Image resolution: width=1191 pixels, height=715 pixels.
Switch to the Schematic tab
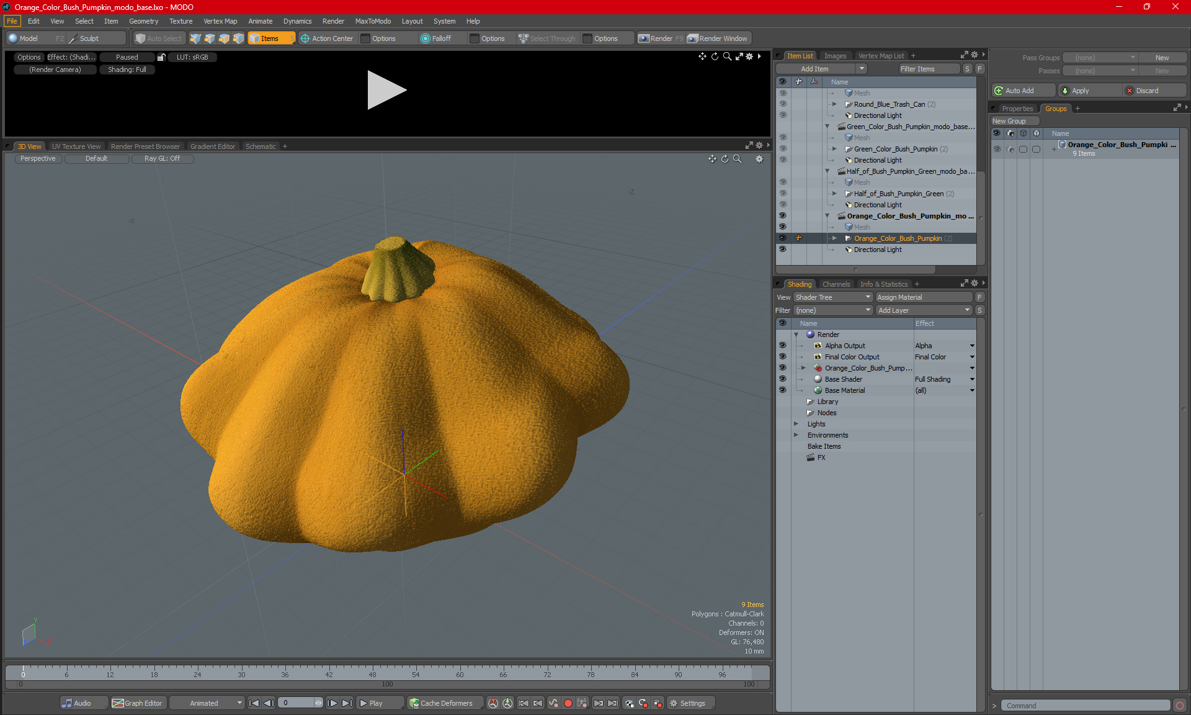point(261,146)
